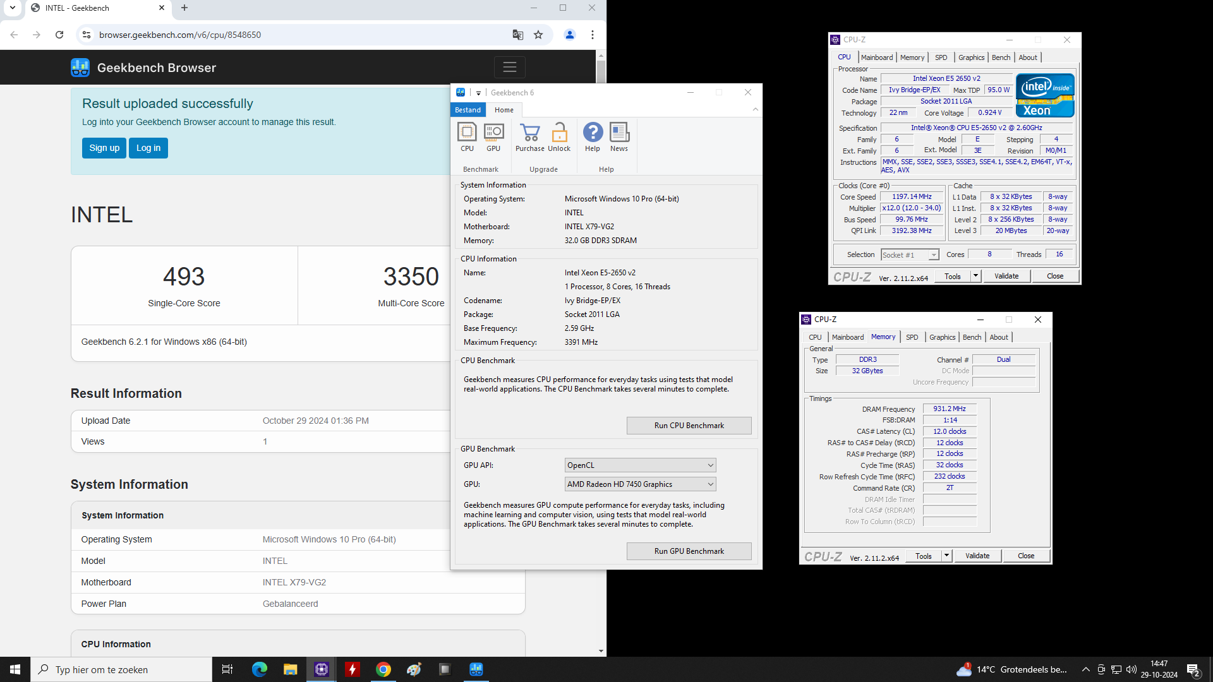Click Run GPU Benchmark button
The width and height of the screenshot is (1213, 682).
689,551
